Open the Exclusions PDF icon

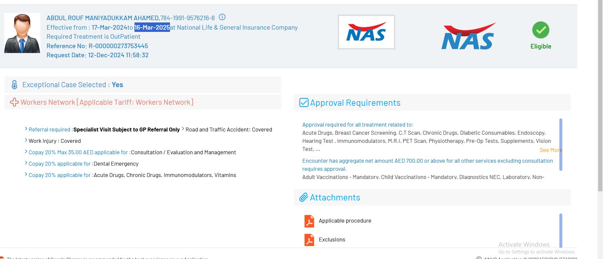click(x=309, y=240)
